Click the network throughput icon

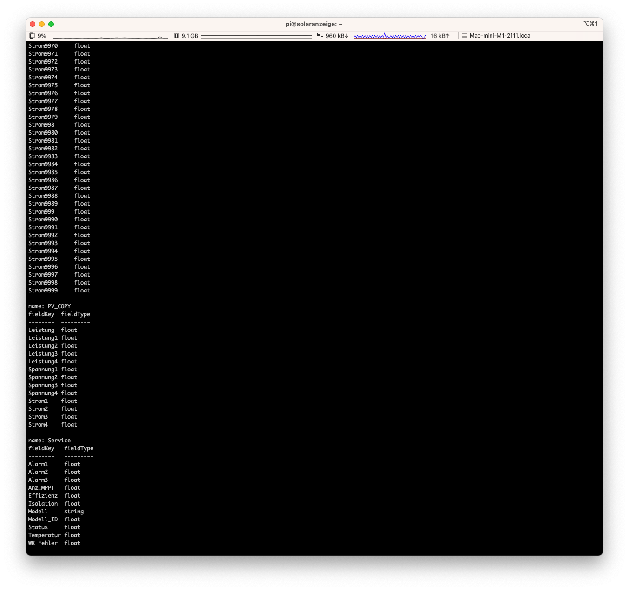(x=320, y=36)
